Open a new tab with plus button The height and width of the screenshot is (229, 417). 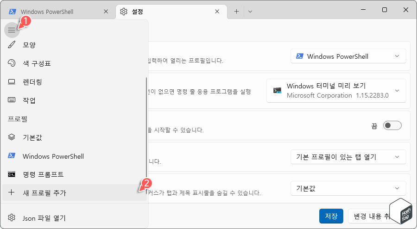pos(236,12)
